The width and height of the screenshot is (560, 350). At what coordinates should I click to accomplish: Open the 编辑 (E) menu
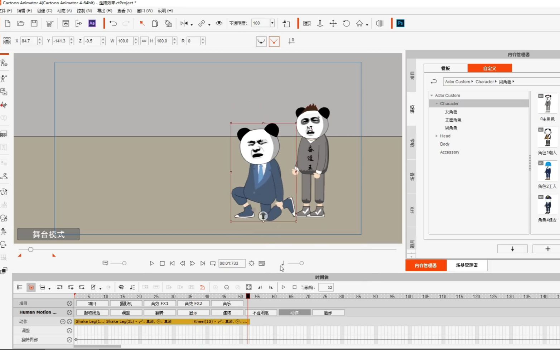point(24,11)
